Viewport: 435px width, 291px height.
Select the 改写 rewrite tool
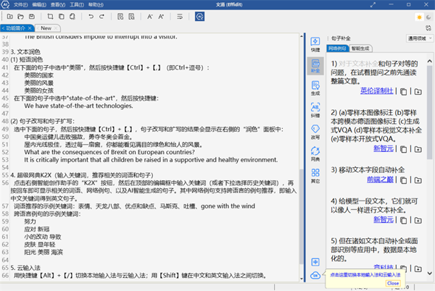coord(315,132)
